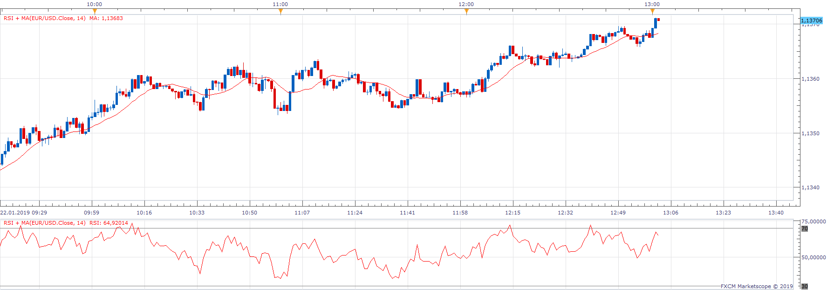Click the 10:16 time axis label
Image resolution: width=827 pixels, height=290 pixels.
(144, 213)
